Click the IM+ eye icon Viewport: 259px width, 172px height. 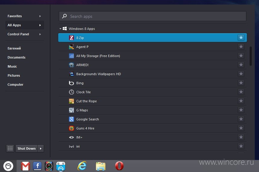(71, 137)
